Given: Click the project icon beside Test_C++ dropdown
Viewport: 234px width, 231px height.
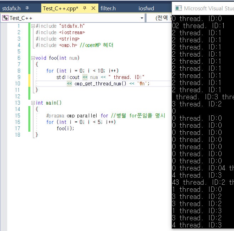Looking at the screenshot, I should (x=5, y=18).
